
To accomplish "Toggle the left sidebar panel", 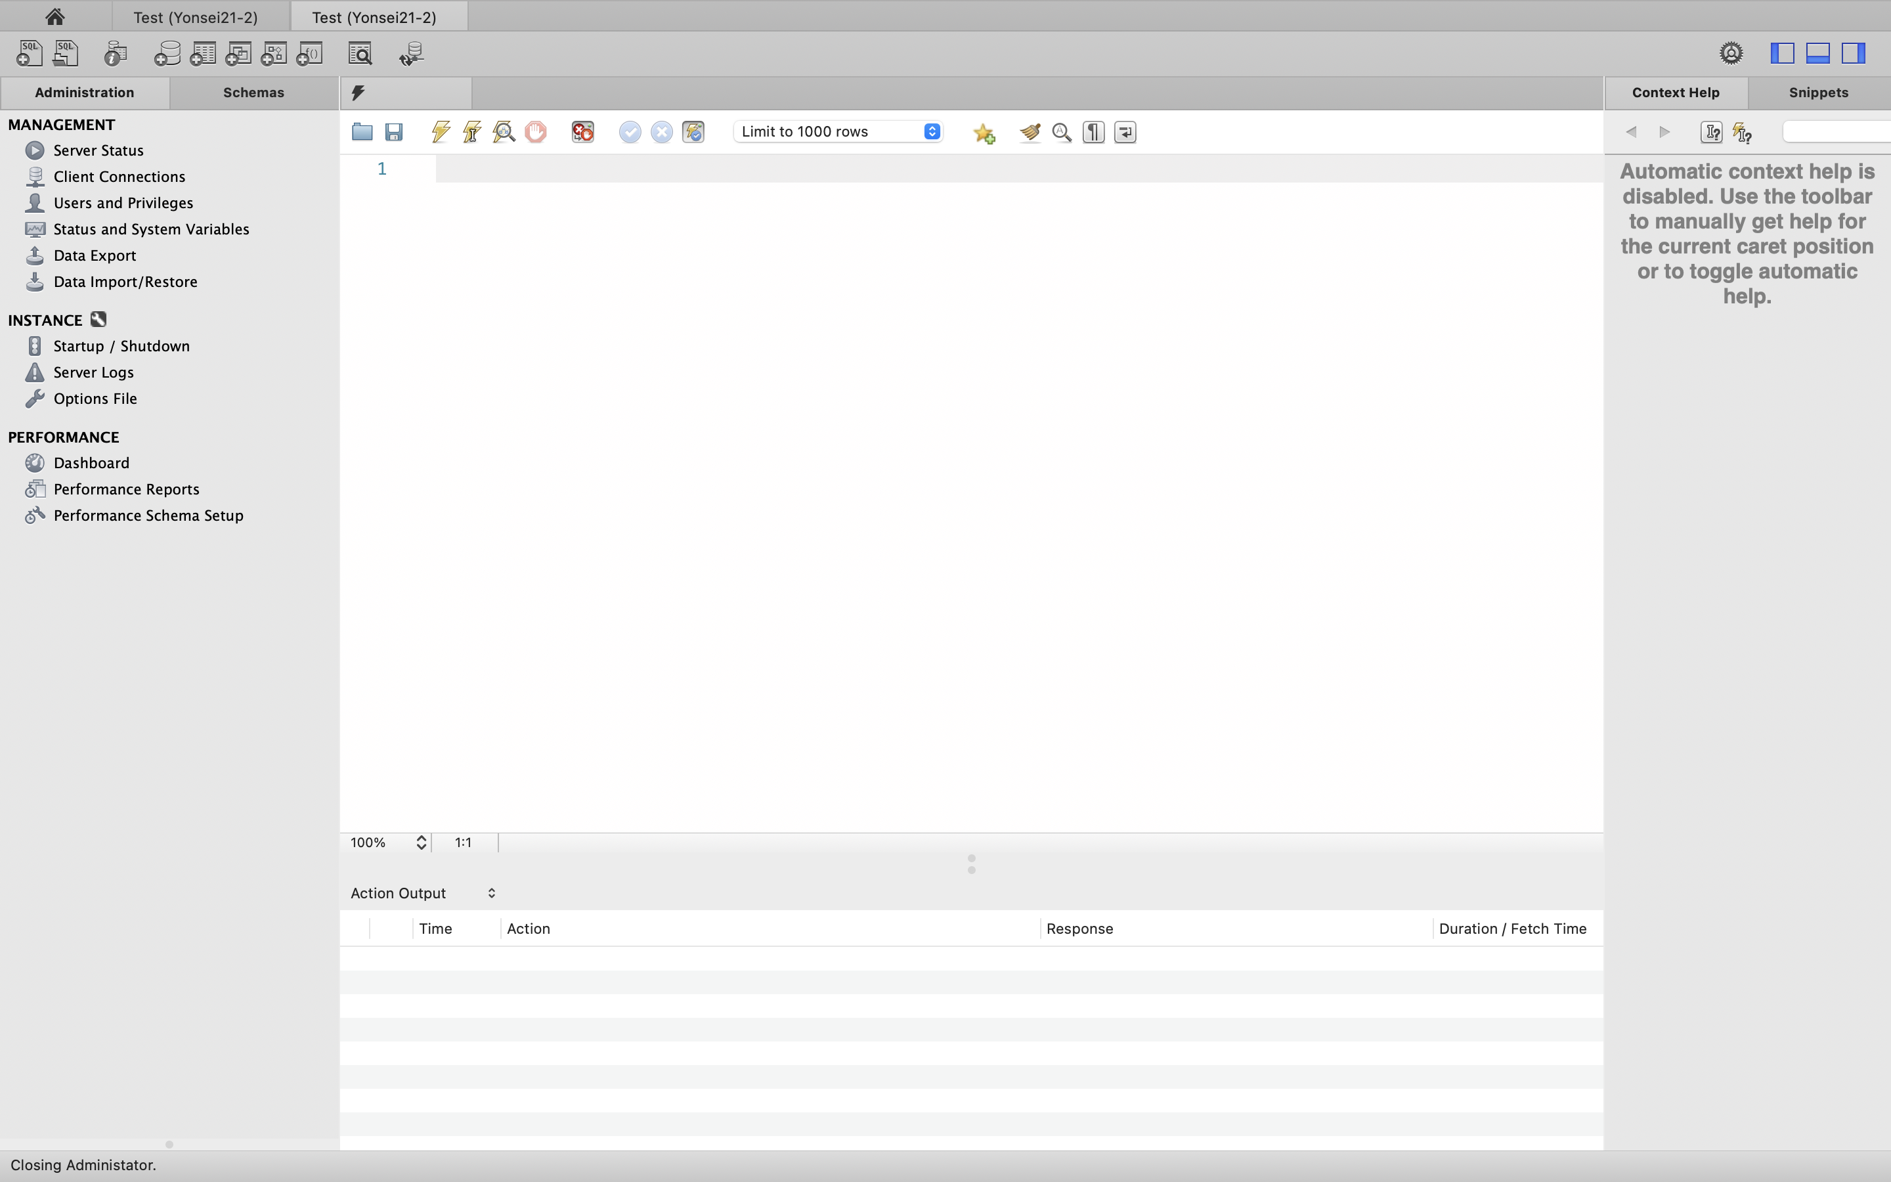I will coord(1783,53).
